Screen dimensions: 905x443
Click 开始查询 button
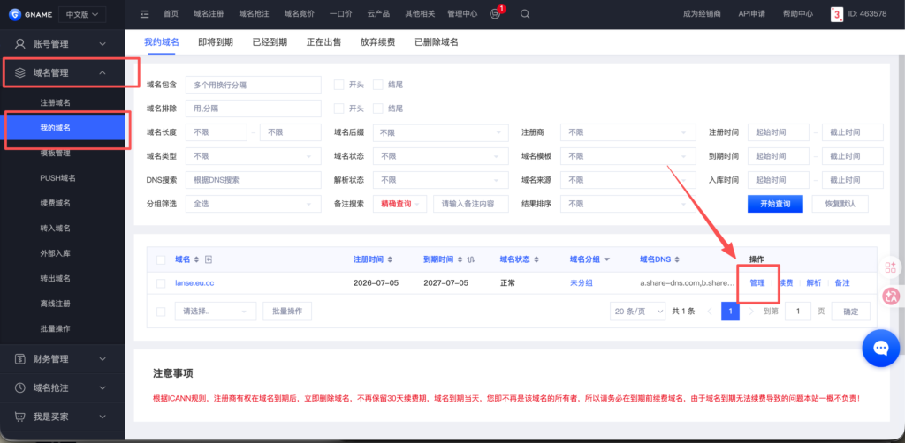pyautogui.click(x=775, y=204)
